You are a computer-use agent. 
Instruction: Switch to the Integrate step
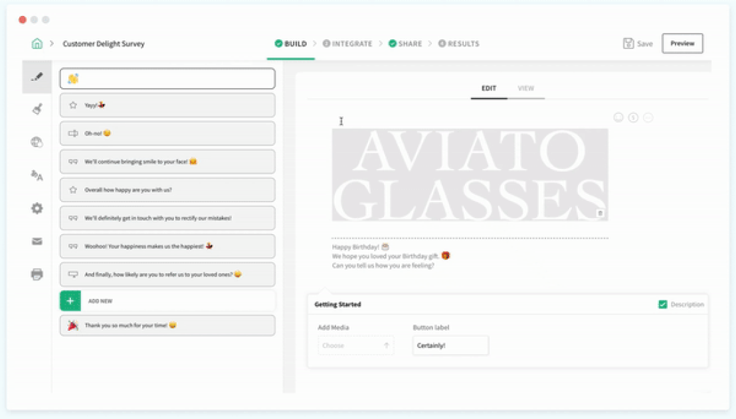tap(347, 44)
